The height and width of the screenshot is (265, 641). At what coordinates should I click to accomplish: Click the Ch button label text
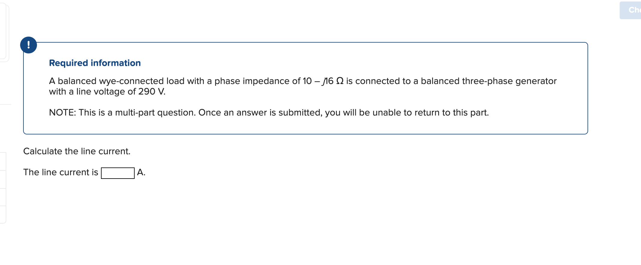(634, 10)
